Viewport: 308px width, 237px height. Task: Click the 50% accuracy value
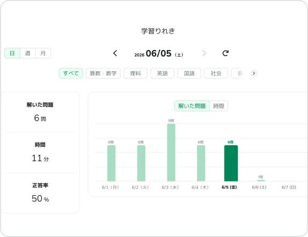(x=40, y=199)
